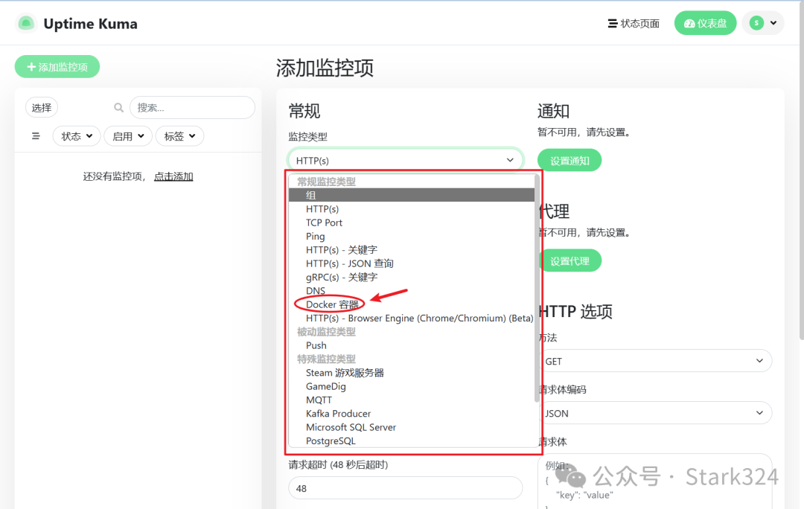Viewport: 804px width, 509px height.
Task: Select the 组 option
Action: tap(411, 195)
